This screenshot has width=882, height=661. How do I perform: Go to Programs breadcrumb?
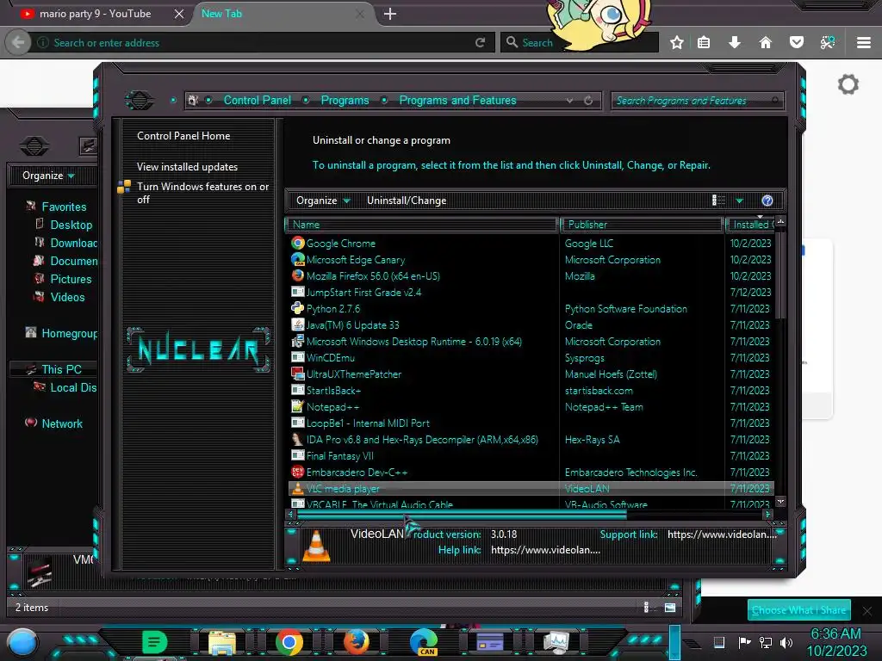(345, 101)
